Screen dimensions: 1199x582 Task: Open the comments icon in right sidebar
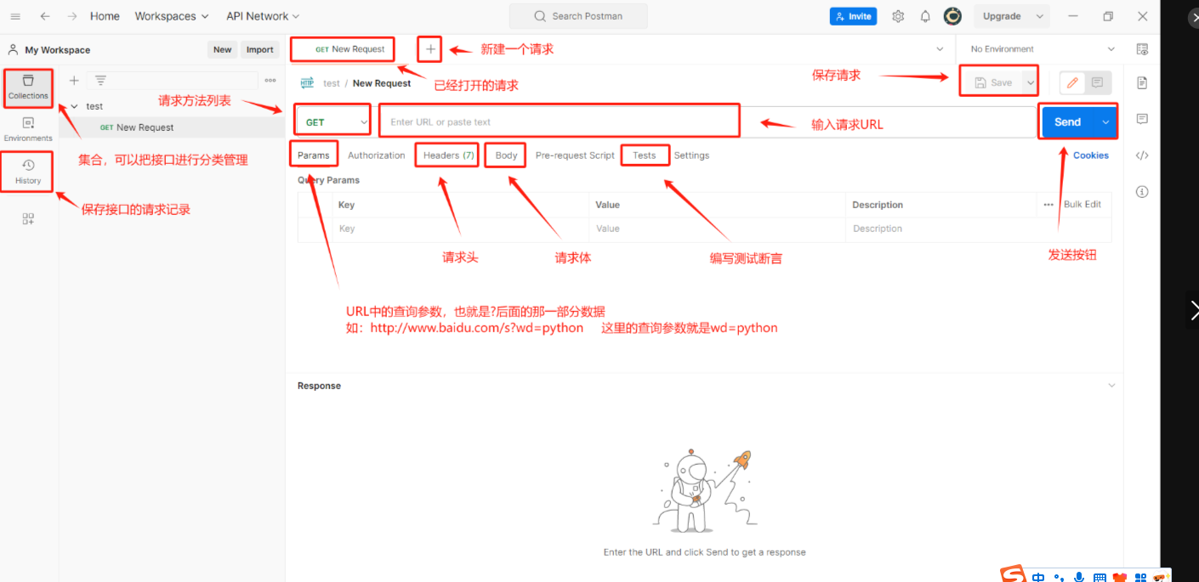pos(1142,119)
